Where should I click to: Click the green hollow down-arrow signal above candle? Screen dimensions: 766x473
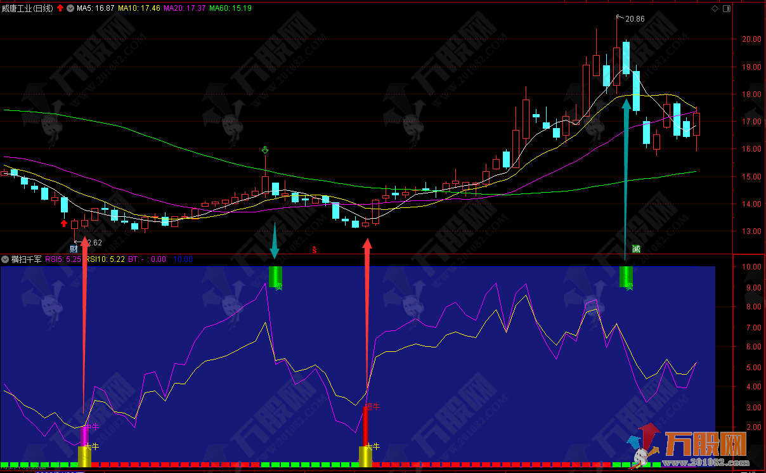pyautogui.click(x=265, y=150)
